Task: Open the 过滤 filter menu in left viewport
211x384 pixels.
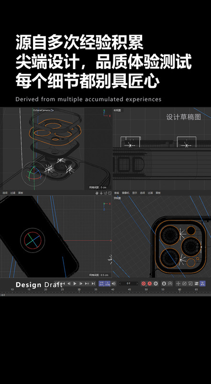Action: (x=13, y=193)
